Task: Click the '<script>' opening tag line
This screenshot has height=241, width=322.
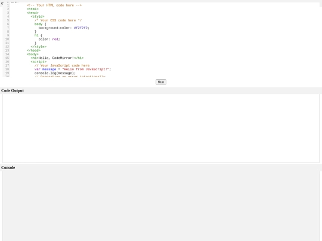Action: coord(38,62)
